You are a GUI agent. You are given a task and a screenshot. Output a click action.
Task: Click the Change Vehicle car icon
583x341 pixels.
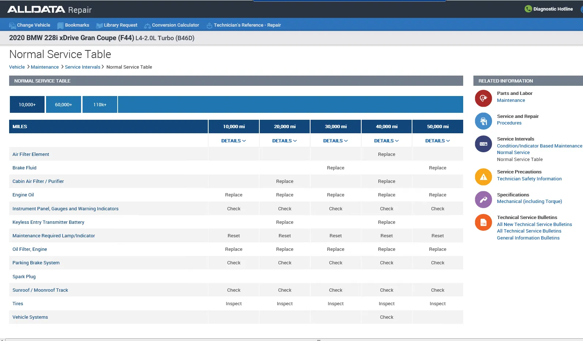12,26
